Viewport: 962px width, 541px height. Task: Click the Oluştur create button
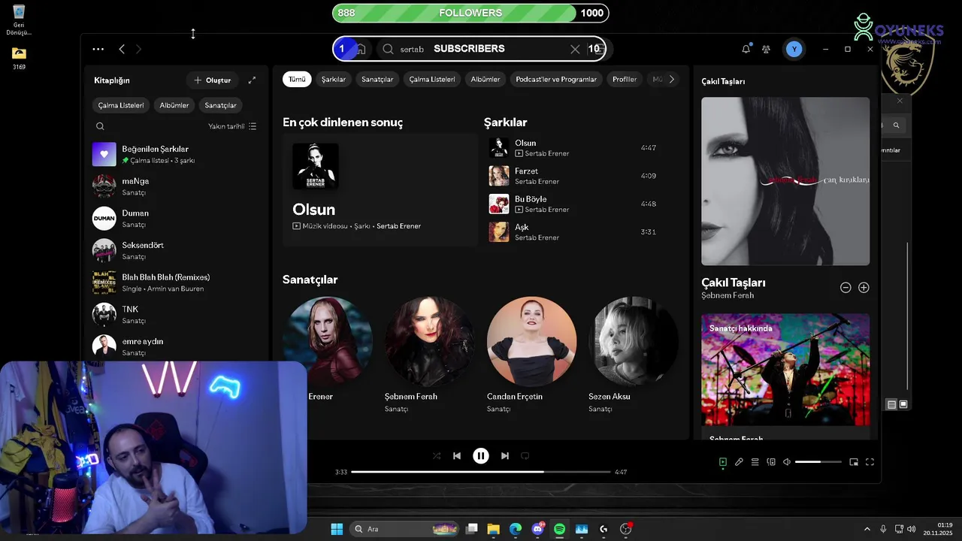pos(213,80)
